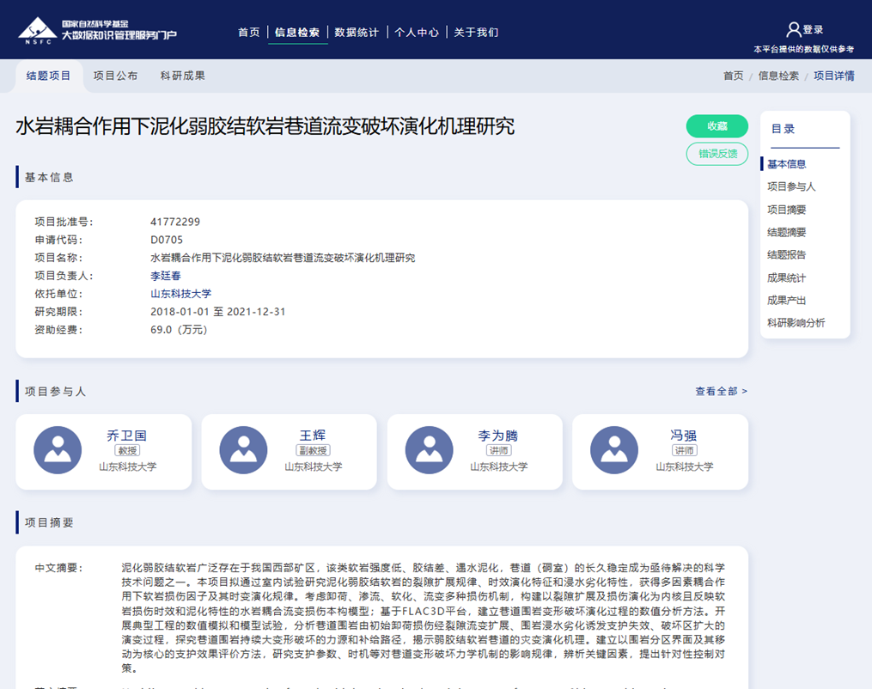Click 冯强's avatar icon
This screenshot has height=689, width=872.
coord(614,450)
